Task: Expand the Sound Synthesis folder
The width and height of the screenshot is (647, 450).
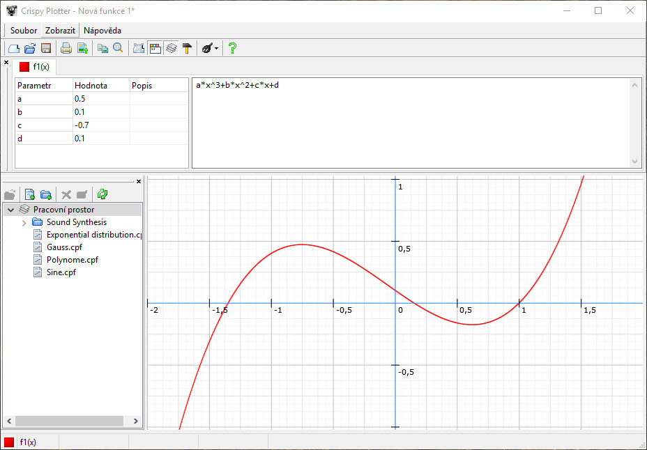Action: click(24, 222)
